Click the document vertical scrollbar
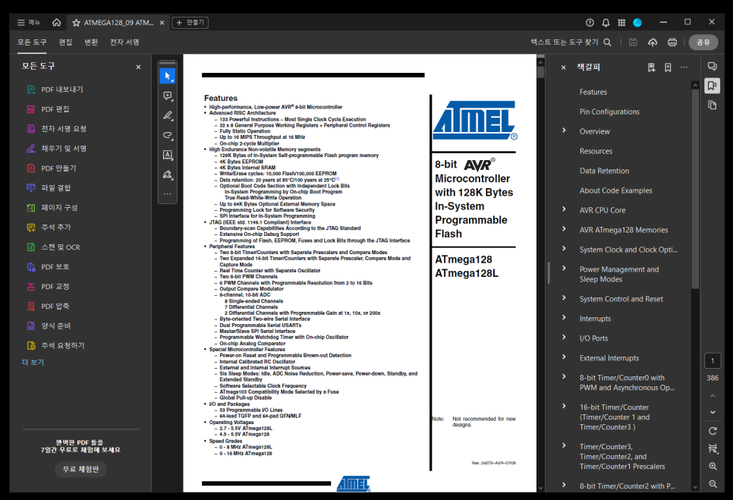 540,71
